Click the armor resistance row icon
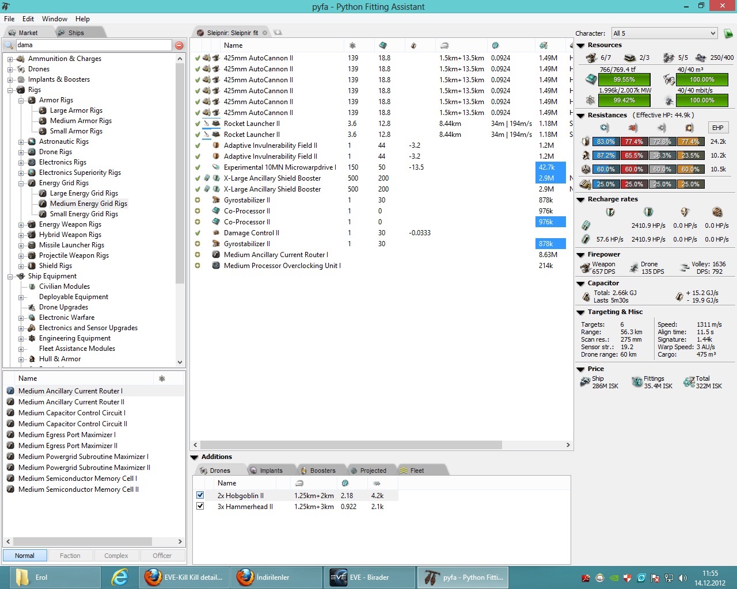Image resolution: width=737 pixels, height=589 pixels. point(586,155)
